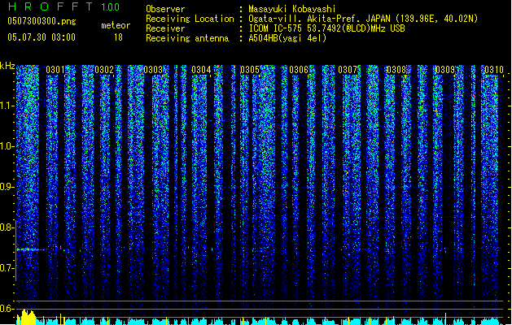Click the A504HB(yagi 4el) antenna text
Image resolution: width=512 pixels, height=325 pixels.
287,38
